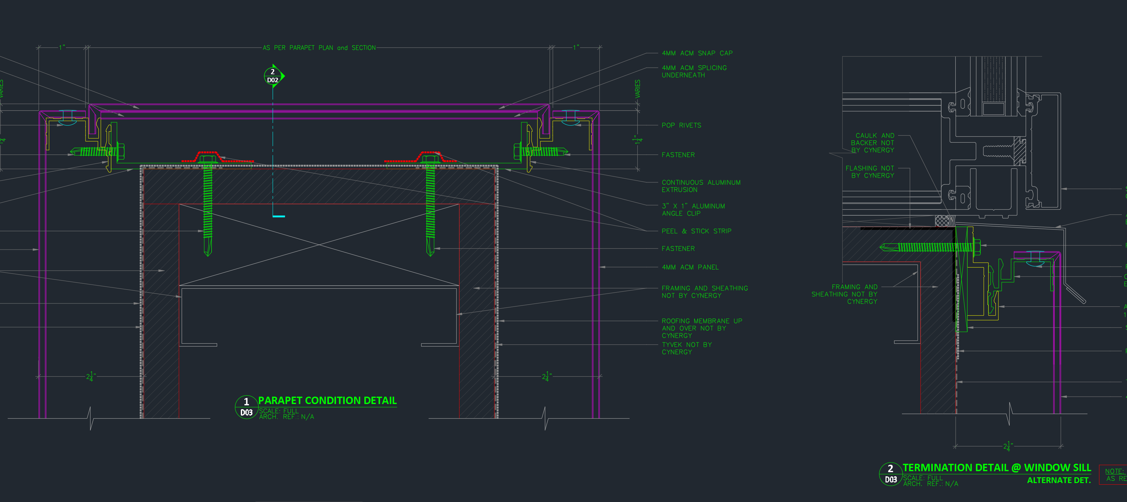Click the AS PER PARAPET PLAN and SECTION dimension

click(x=319, y=48)
